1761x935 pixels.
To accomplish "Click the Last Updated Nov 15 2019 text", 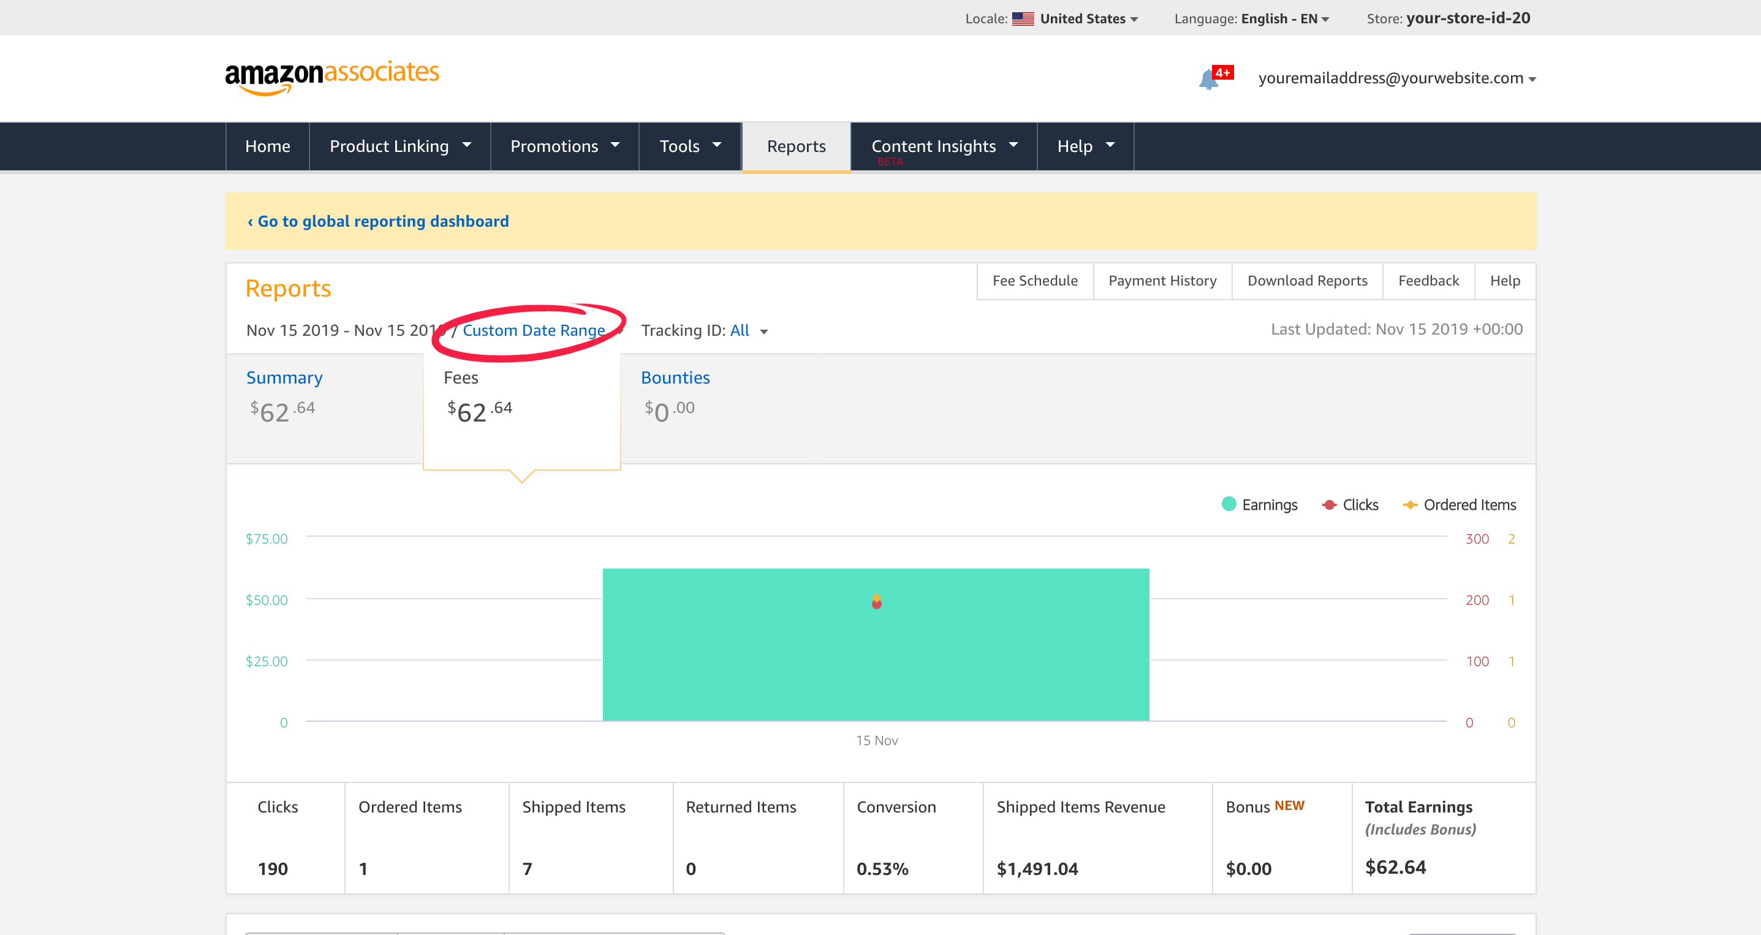I will point(1396,330).
